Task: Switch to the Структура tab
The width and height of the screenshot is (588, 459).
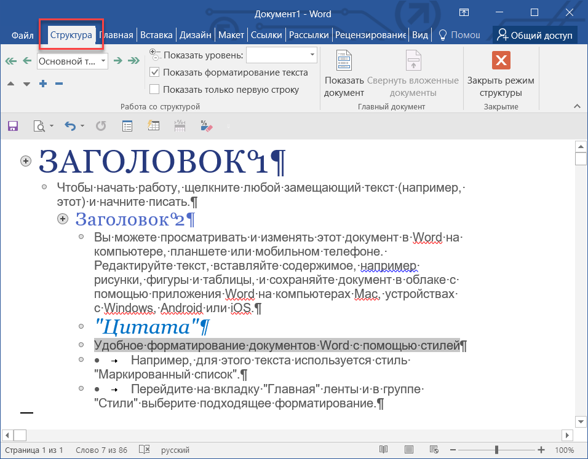Action: click(x=71, y=35)
